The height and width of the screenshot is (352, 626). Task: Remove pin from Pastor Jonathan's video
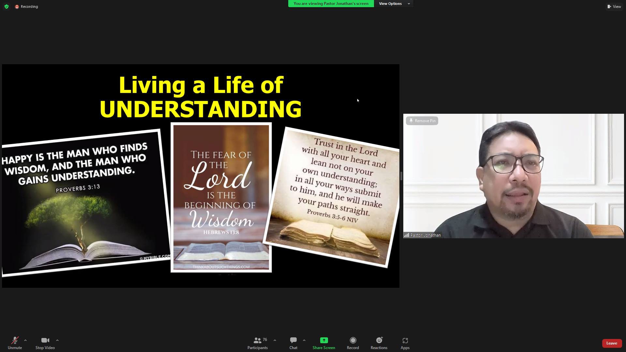[422, 121]
